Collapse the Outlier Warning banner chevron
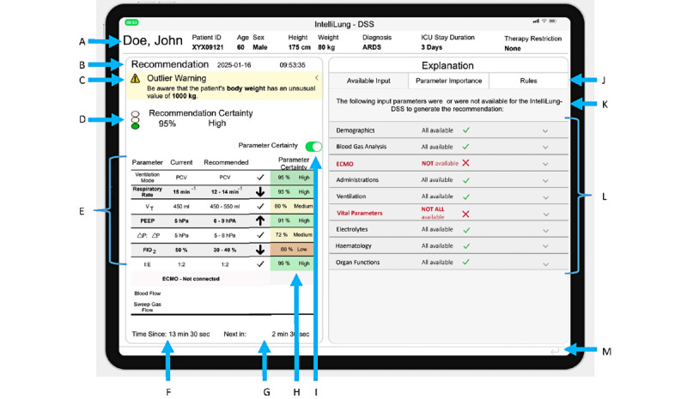The height and width of the screenshot is (399, 687). point(316,78)
